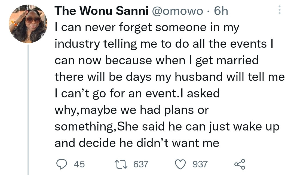The width and height of the screenshot is (294, 175).
Task: Click last line 'and decide he didn't want me'
Action: (x=137, y=143)
